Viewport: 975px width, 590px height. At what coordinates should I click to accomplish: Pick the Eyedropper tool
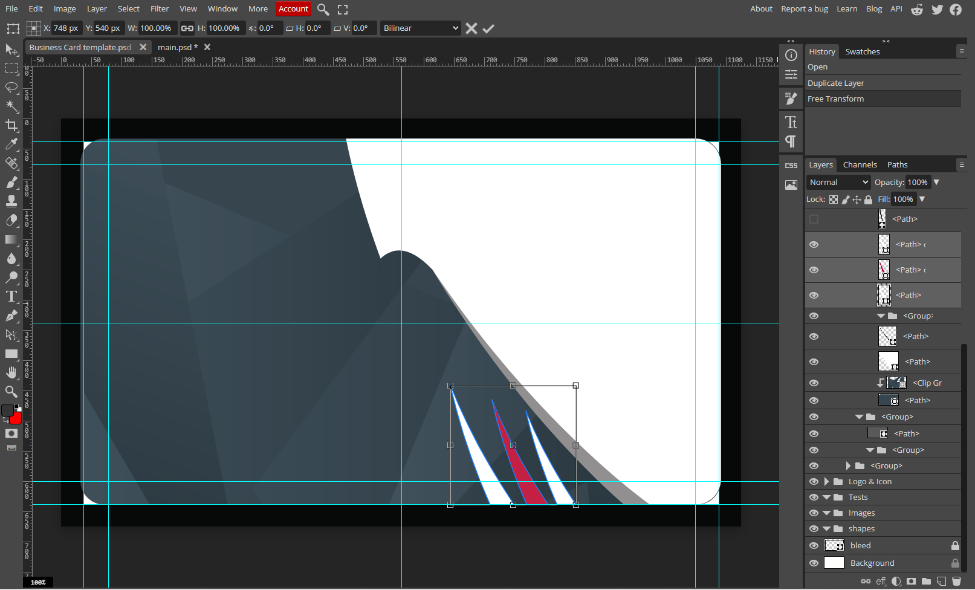pos(11,144)
